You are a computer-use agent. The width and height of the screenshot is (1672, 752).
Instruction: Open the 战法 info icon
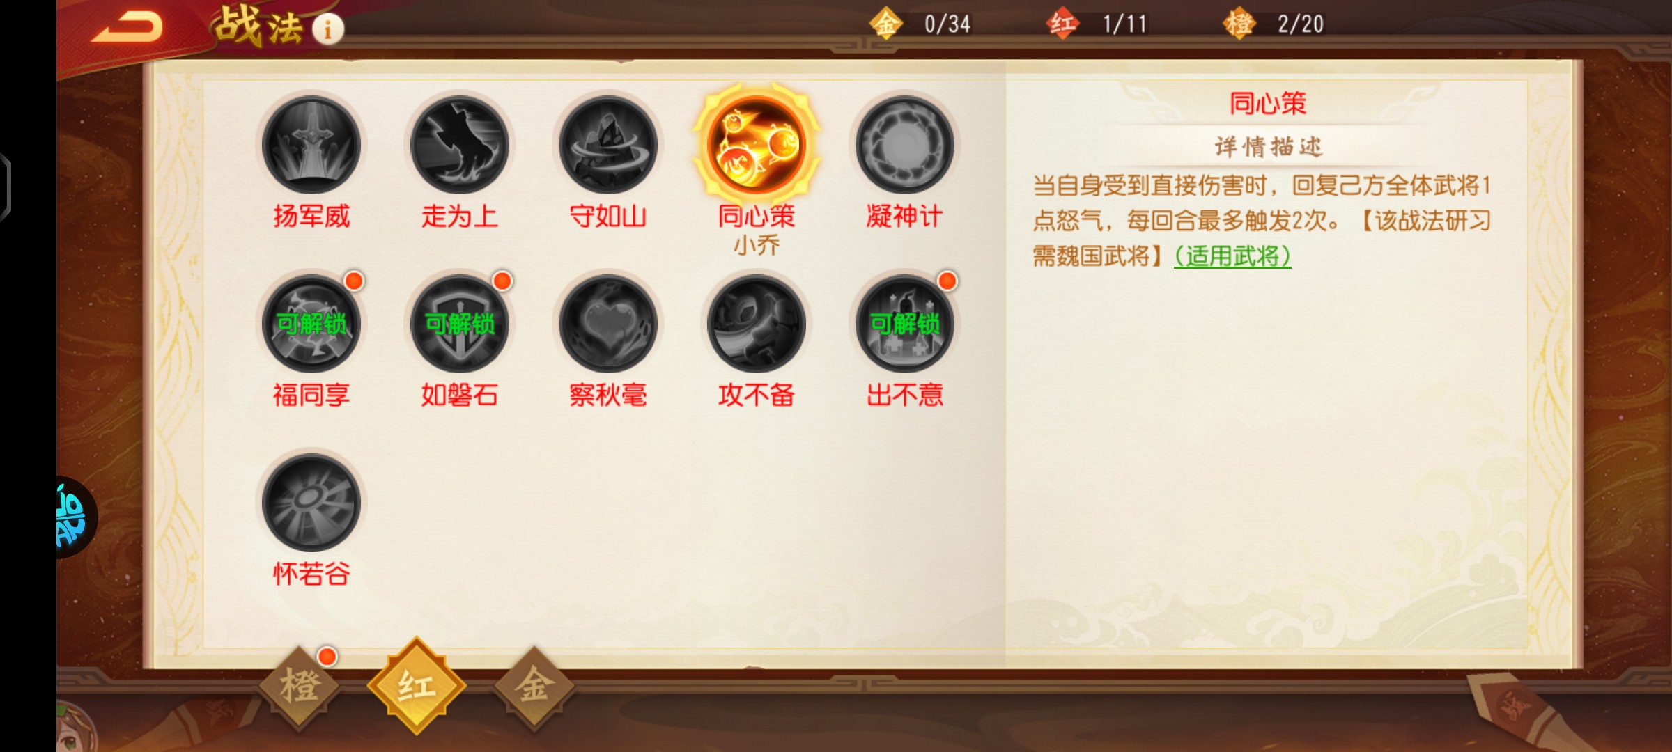(328, 29)
